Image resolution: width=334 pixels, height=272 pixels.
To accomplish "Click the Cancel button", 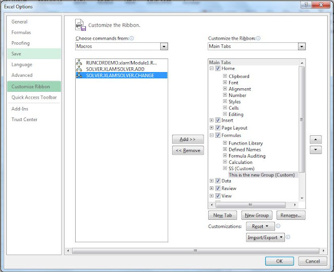I will click(x=313, y=261).
